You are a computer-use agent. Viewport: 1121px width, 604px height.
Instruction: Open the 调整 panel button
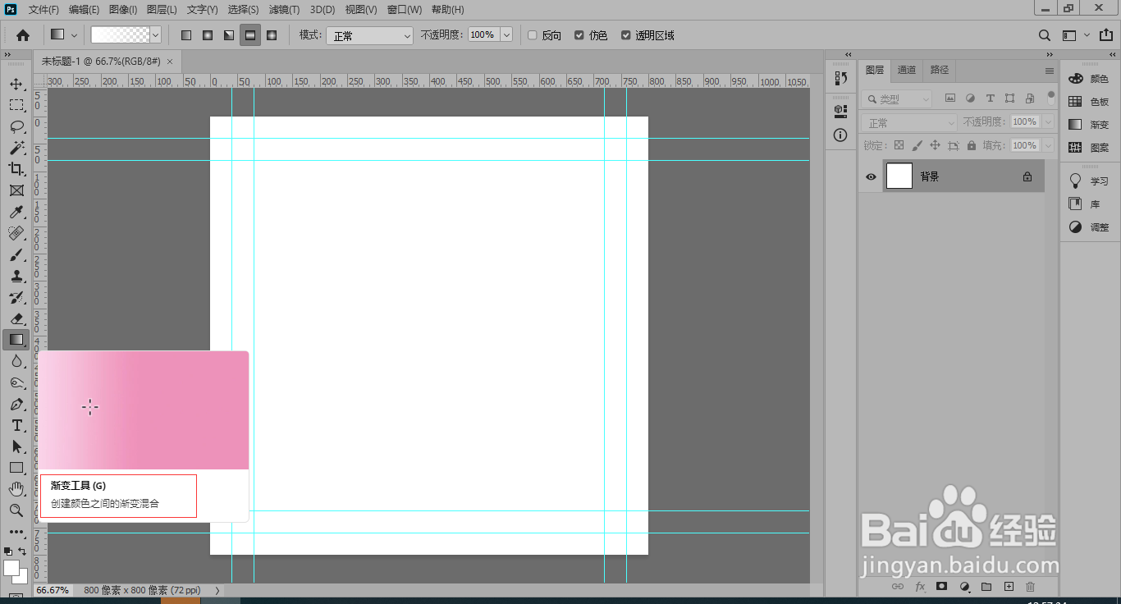(1089, 227)
